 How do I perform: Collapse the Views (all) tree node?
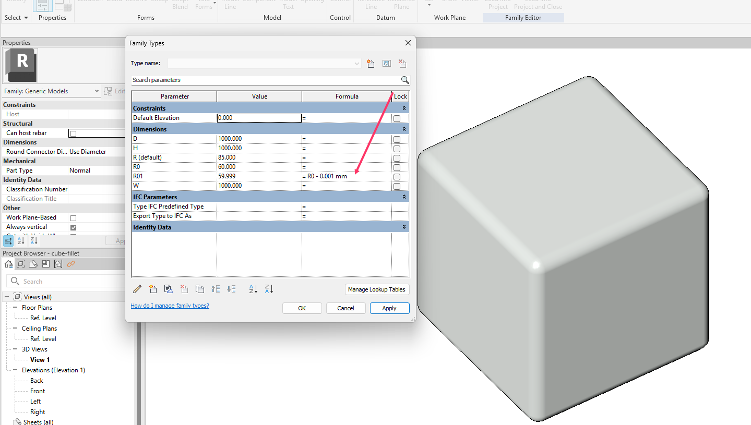coord(7,297)
